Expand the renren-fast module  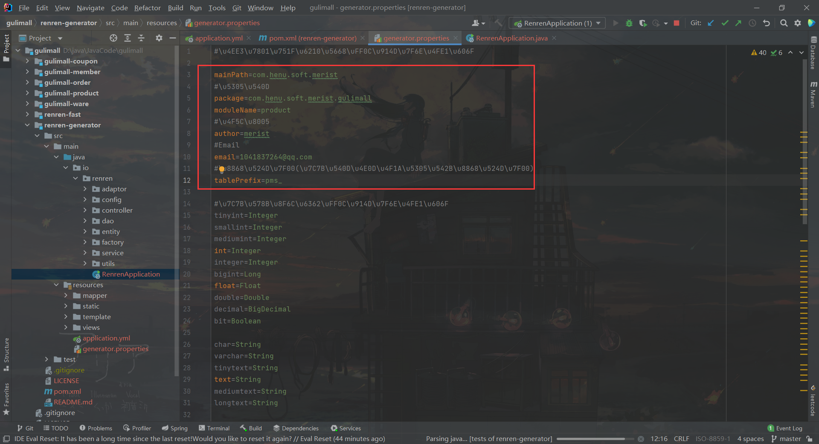(x=27, y=114)
